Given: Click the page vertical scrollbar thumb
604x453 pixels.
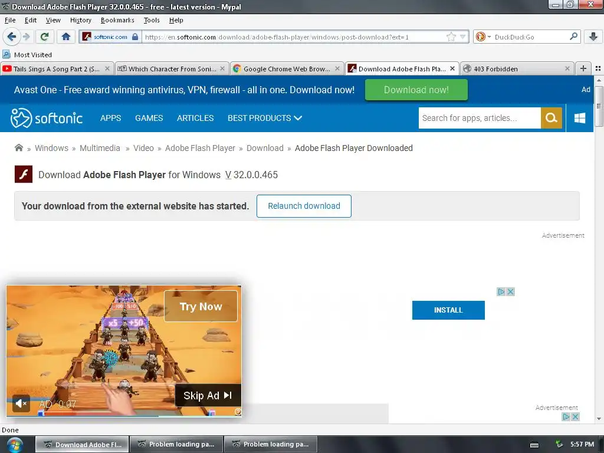Looking at the screenshot, I should (599, 106).
